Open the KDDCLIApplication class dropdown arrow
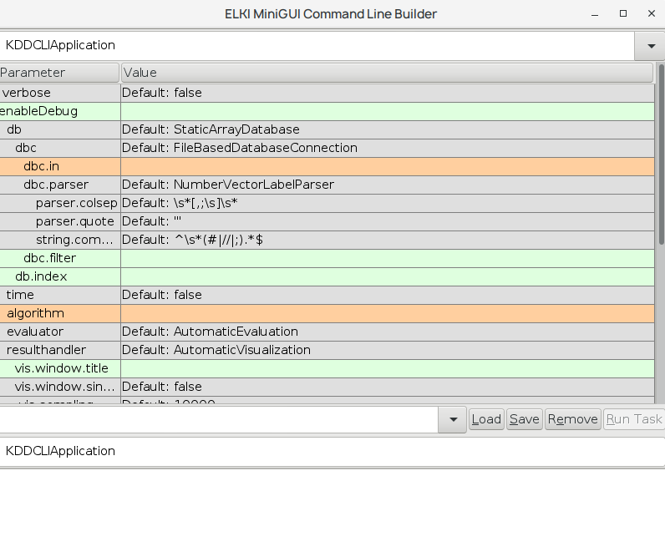Viewport: 665px width, 542px height. [649, 46]
